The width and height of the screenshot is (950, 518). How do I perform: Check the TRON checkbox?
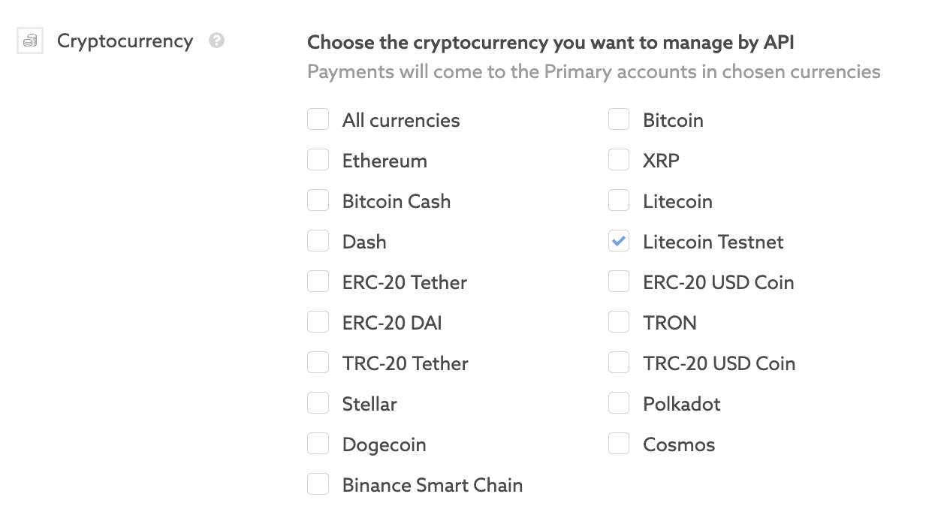pos(619,322)
